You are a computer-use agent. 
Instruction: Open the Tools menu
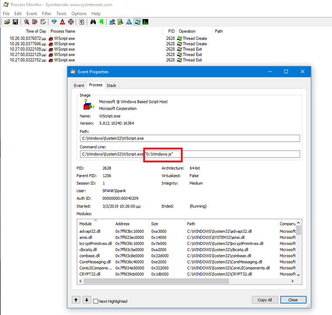pos(61,14)
